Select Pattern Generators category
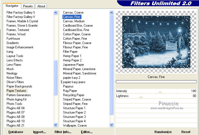The width and height of the screenshot is (199, 135). click(x=19, y=95)
